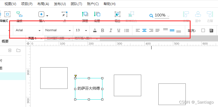
Task: Center widgets with 居中 icon
Action: click(198, 14)
